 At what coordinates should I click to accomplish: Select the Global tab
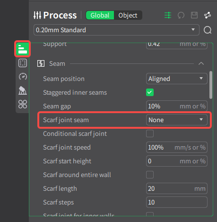(x=100, y=15)
